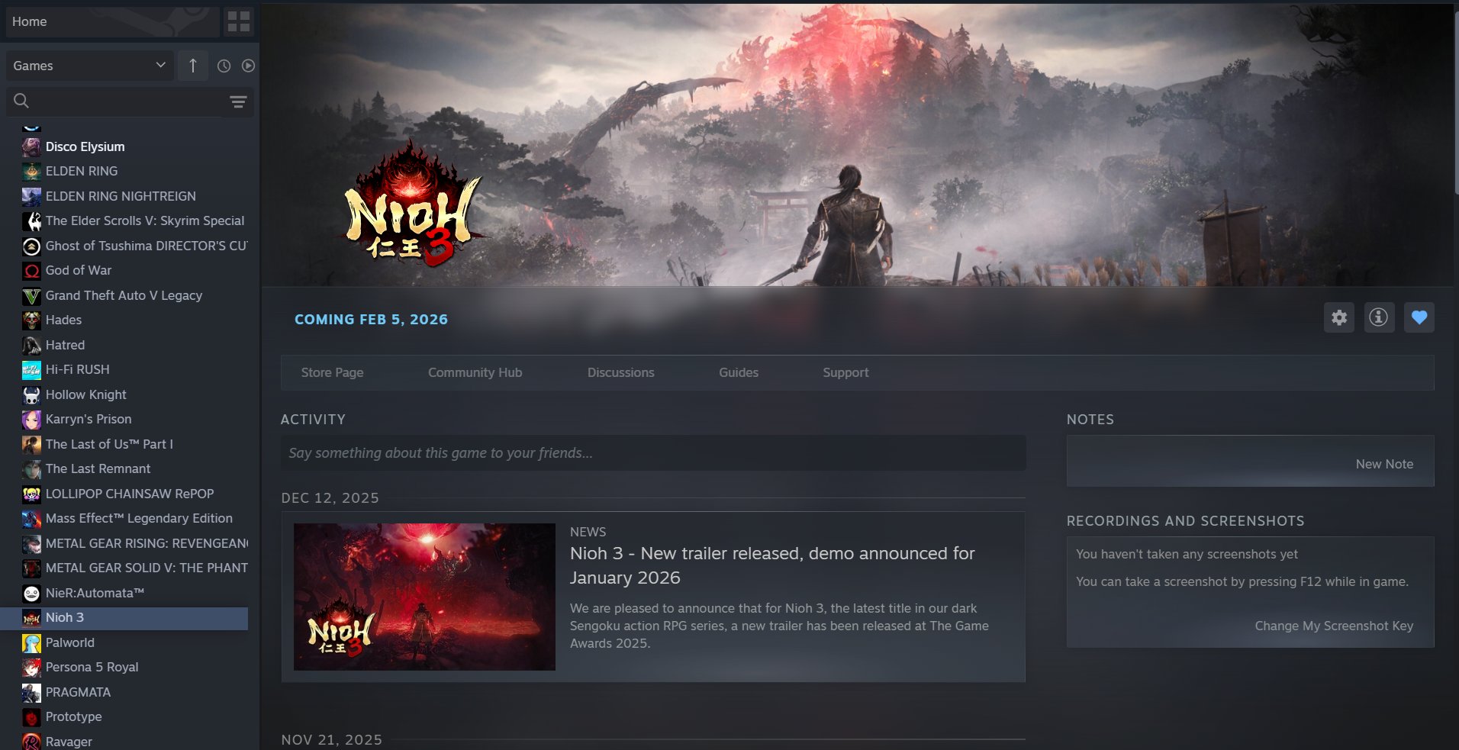Click the New Note button
1459x750 pixels.
point(1384,464)
